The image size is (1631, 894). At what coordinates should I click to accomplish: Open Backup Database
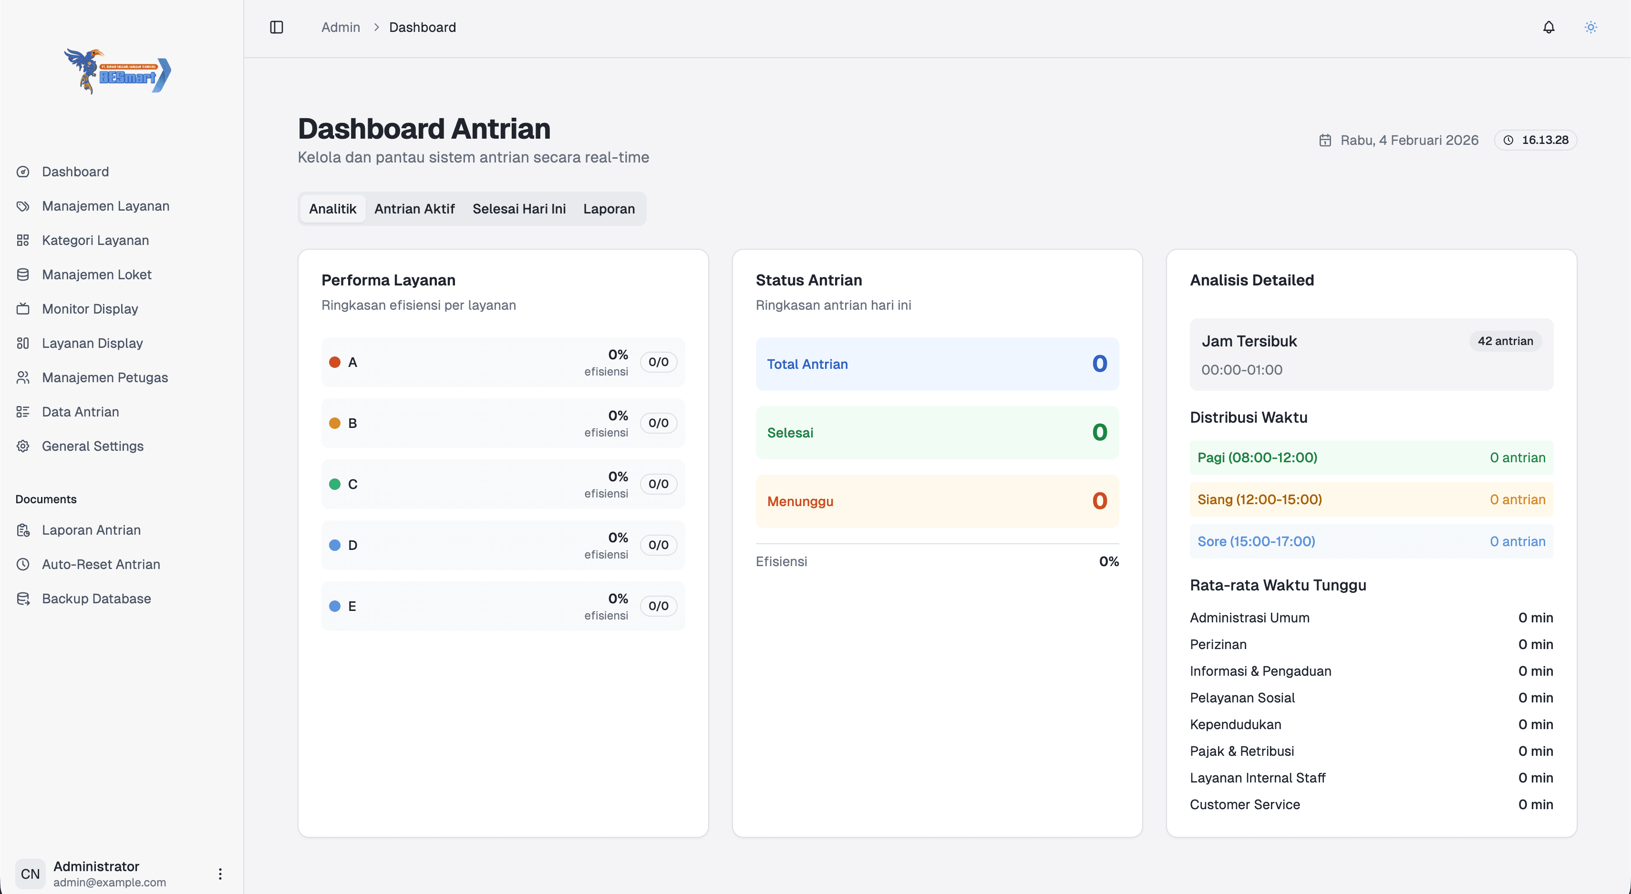tap(95, 598)
